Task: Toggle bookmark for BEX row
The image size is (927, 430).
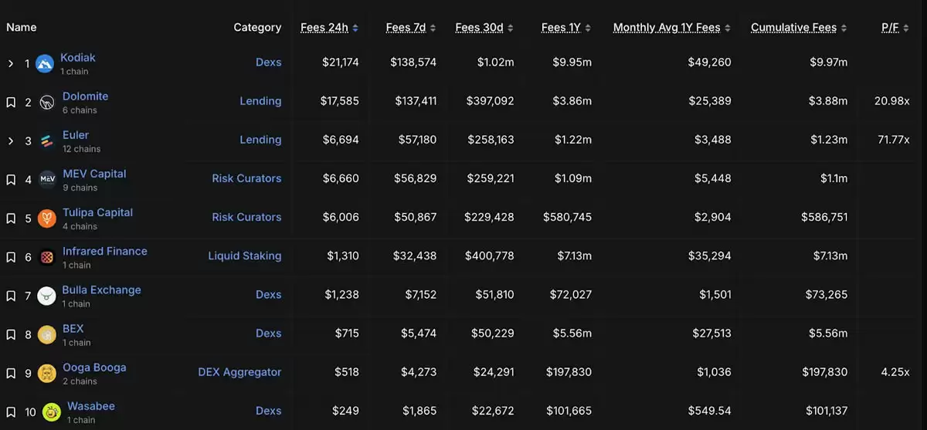Action: click(11, 335)
